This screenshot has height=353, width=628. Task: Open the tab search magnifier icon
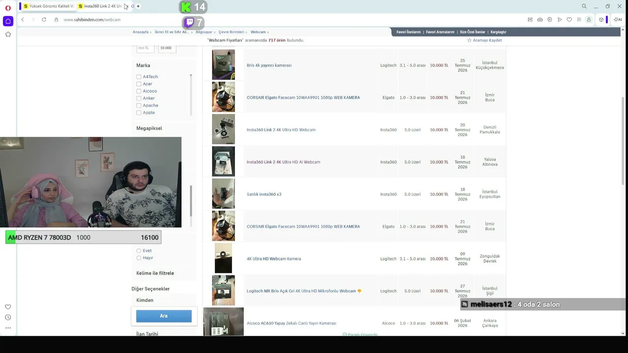[584, 6]
